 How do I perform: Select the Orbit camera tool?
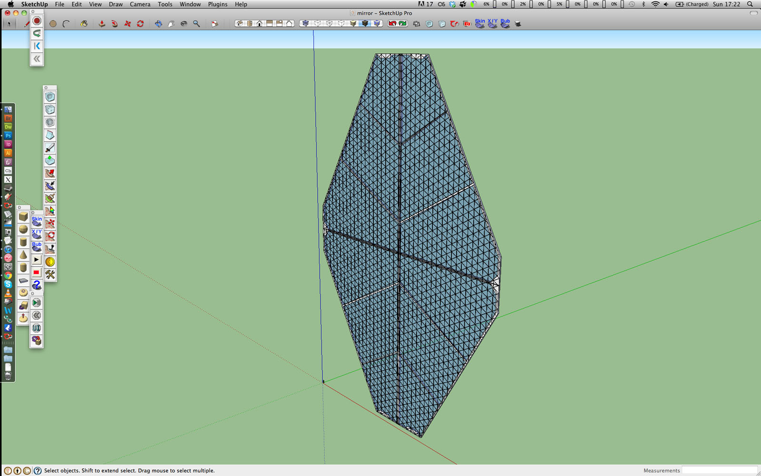tap(158, 24)
